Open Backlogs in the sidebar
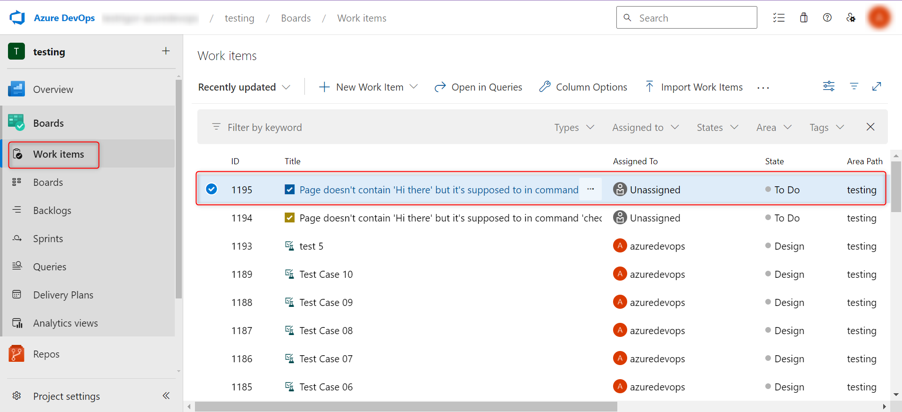 (52, 211)
